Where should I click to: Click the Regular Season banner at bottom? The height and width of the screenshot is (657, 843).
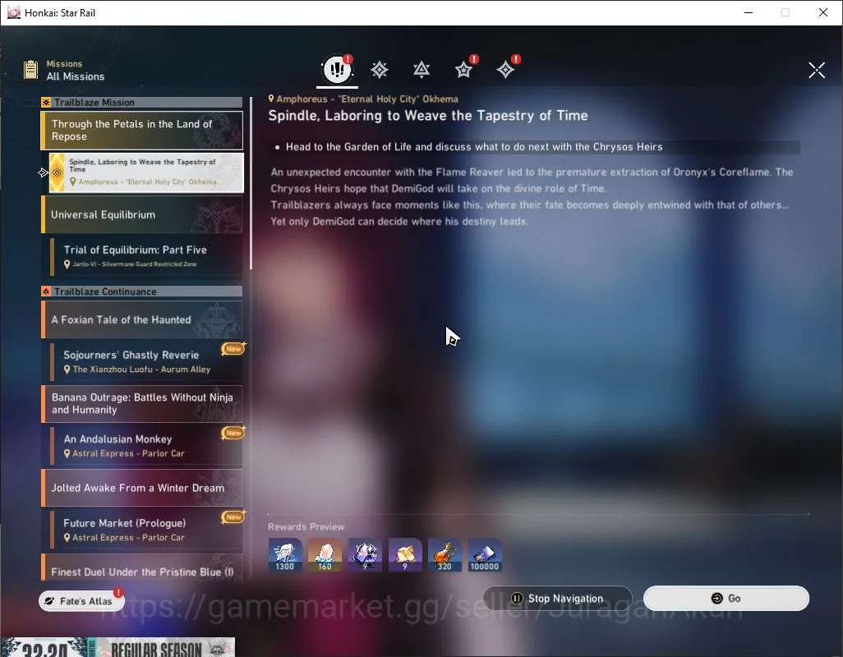tap(117, 647)
